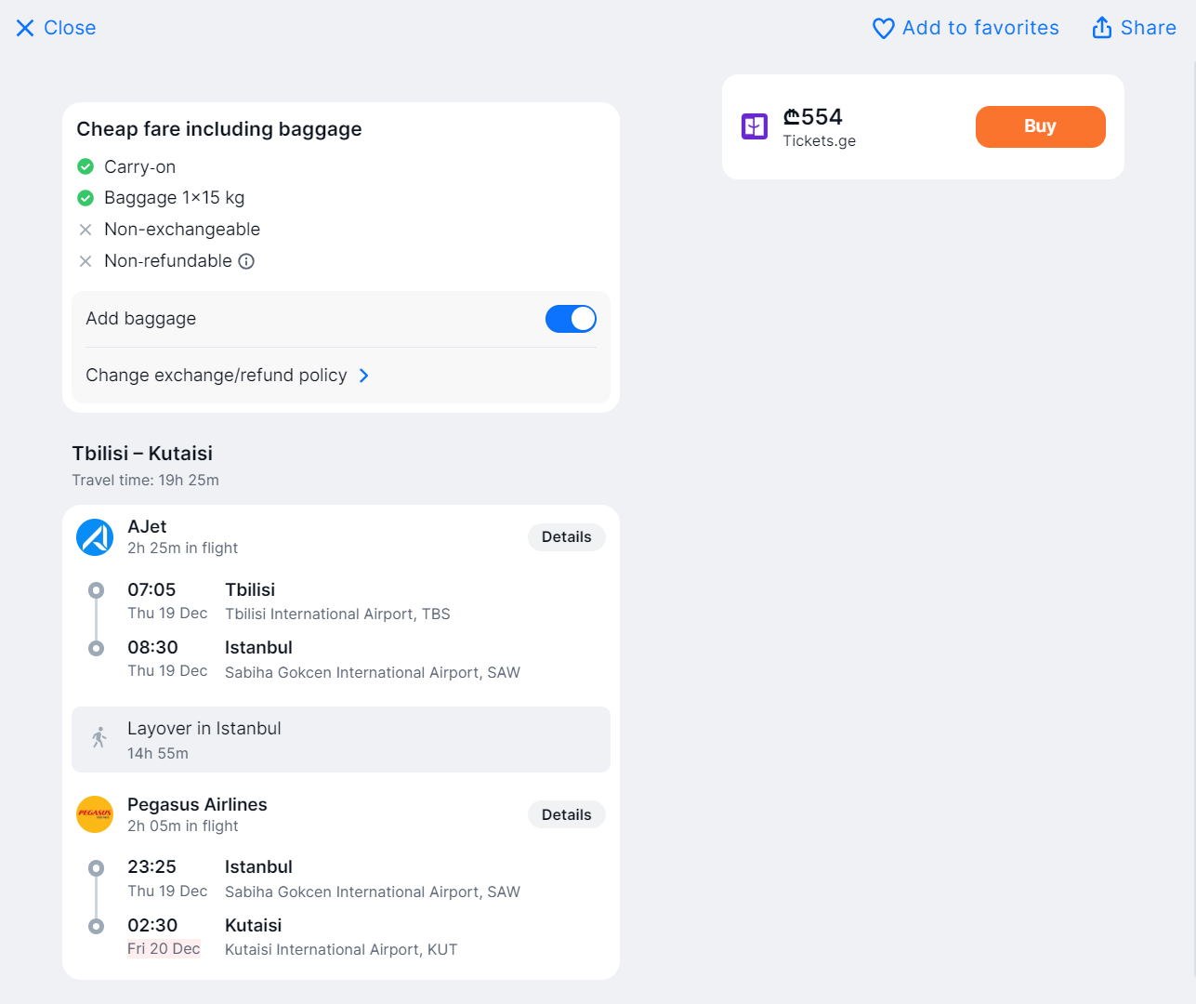Viewport: 1196px width, 1004px height.
Task: Click the Add to favorites label
Action: (980, 28)
